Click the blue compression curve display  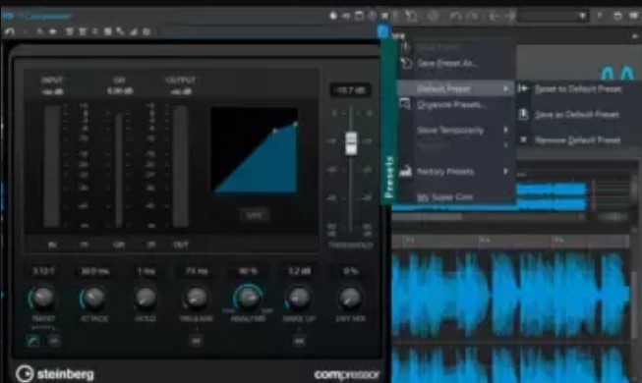coord(255,149)
